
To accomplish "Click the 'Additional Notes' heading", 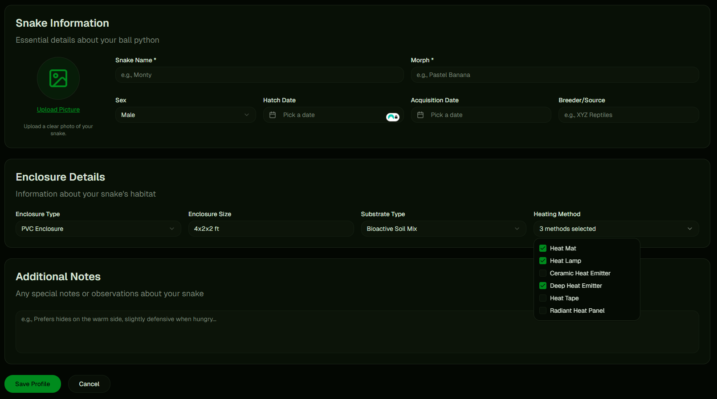I will coord(58,277).
